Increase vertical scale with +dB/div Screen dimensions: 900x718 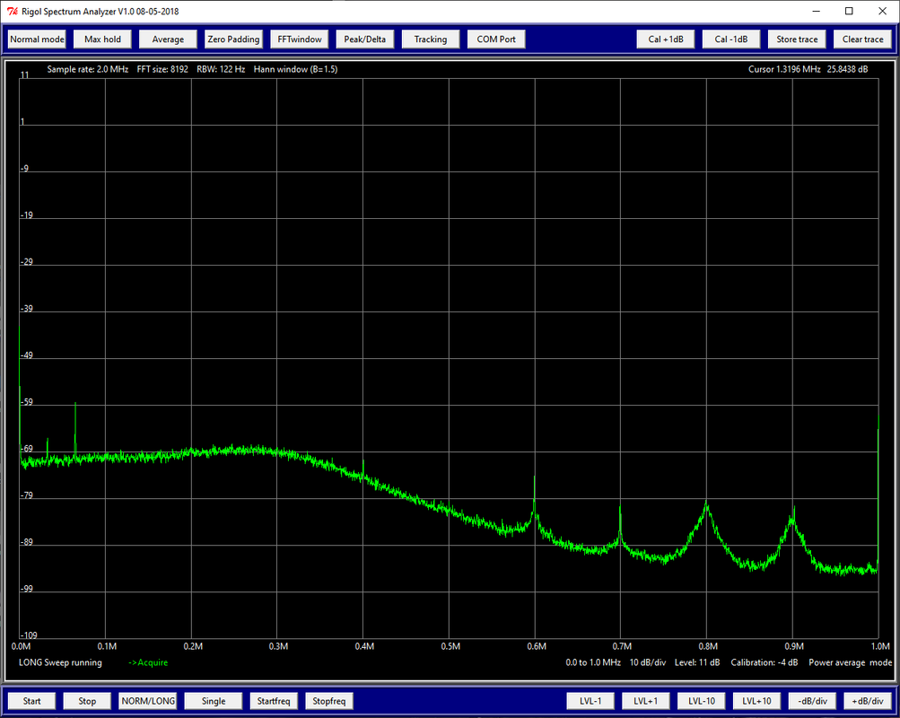(868, 701)
